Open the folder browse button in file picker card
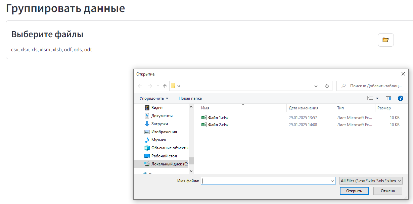 coord(385,40)
